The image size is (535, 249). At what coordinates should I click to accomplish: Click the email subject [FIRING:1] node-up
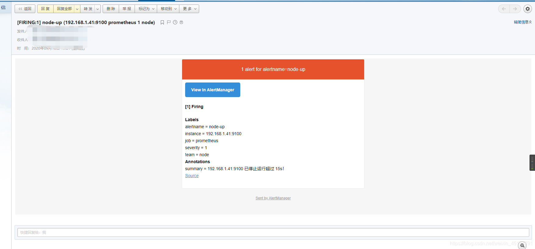[x=86, y=22]
